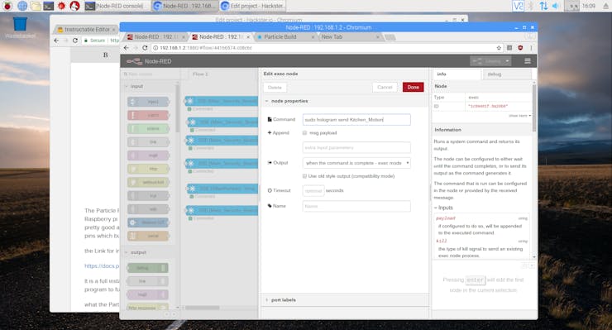Check Use old style output option

305,176
